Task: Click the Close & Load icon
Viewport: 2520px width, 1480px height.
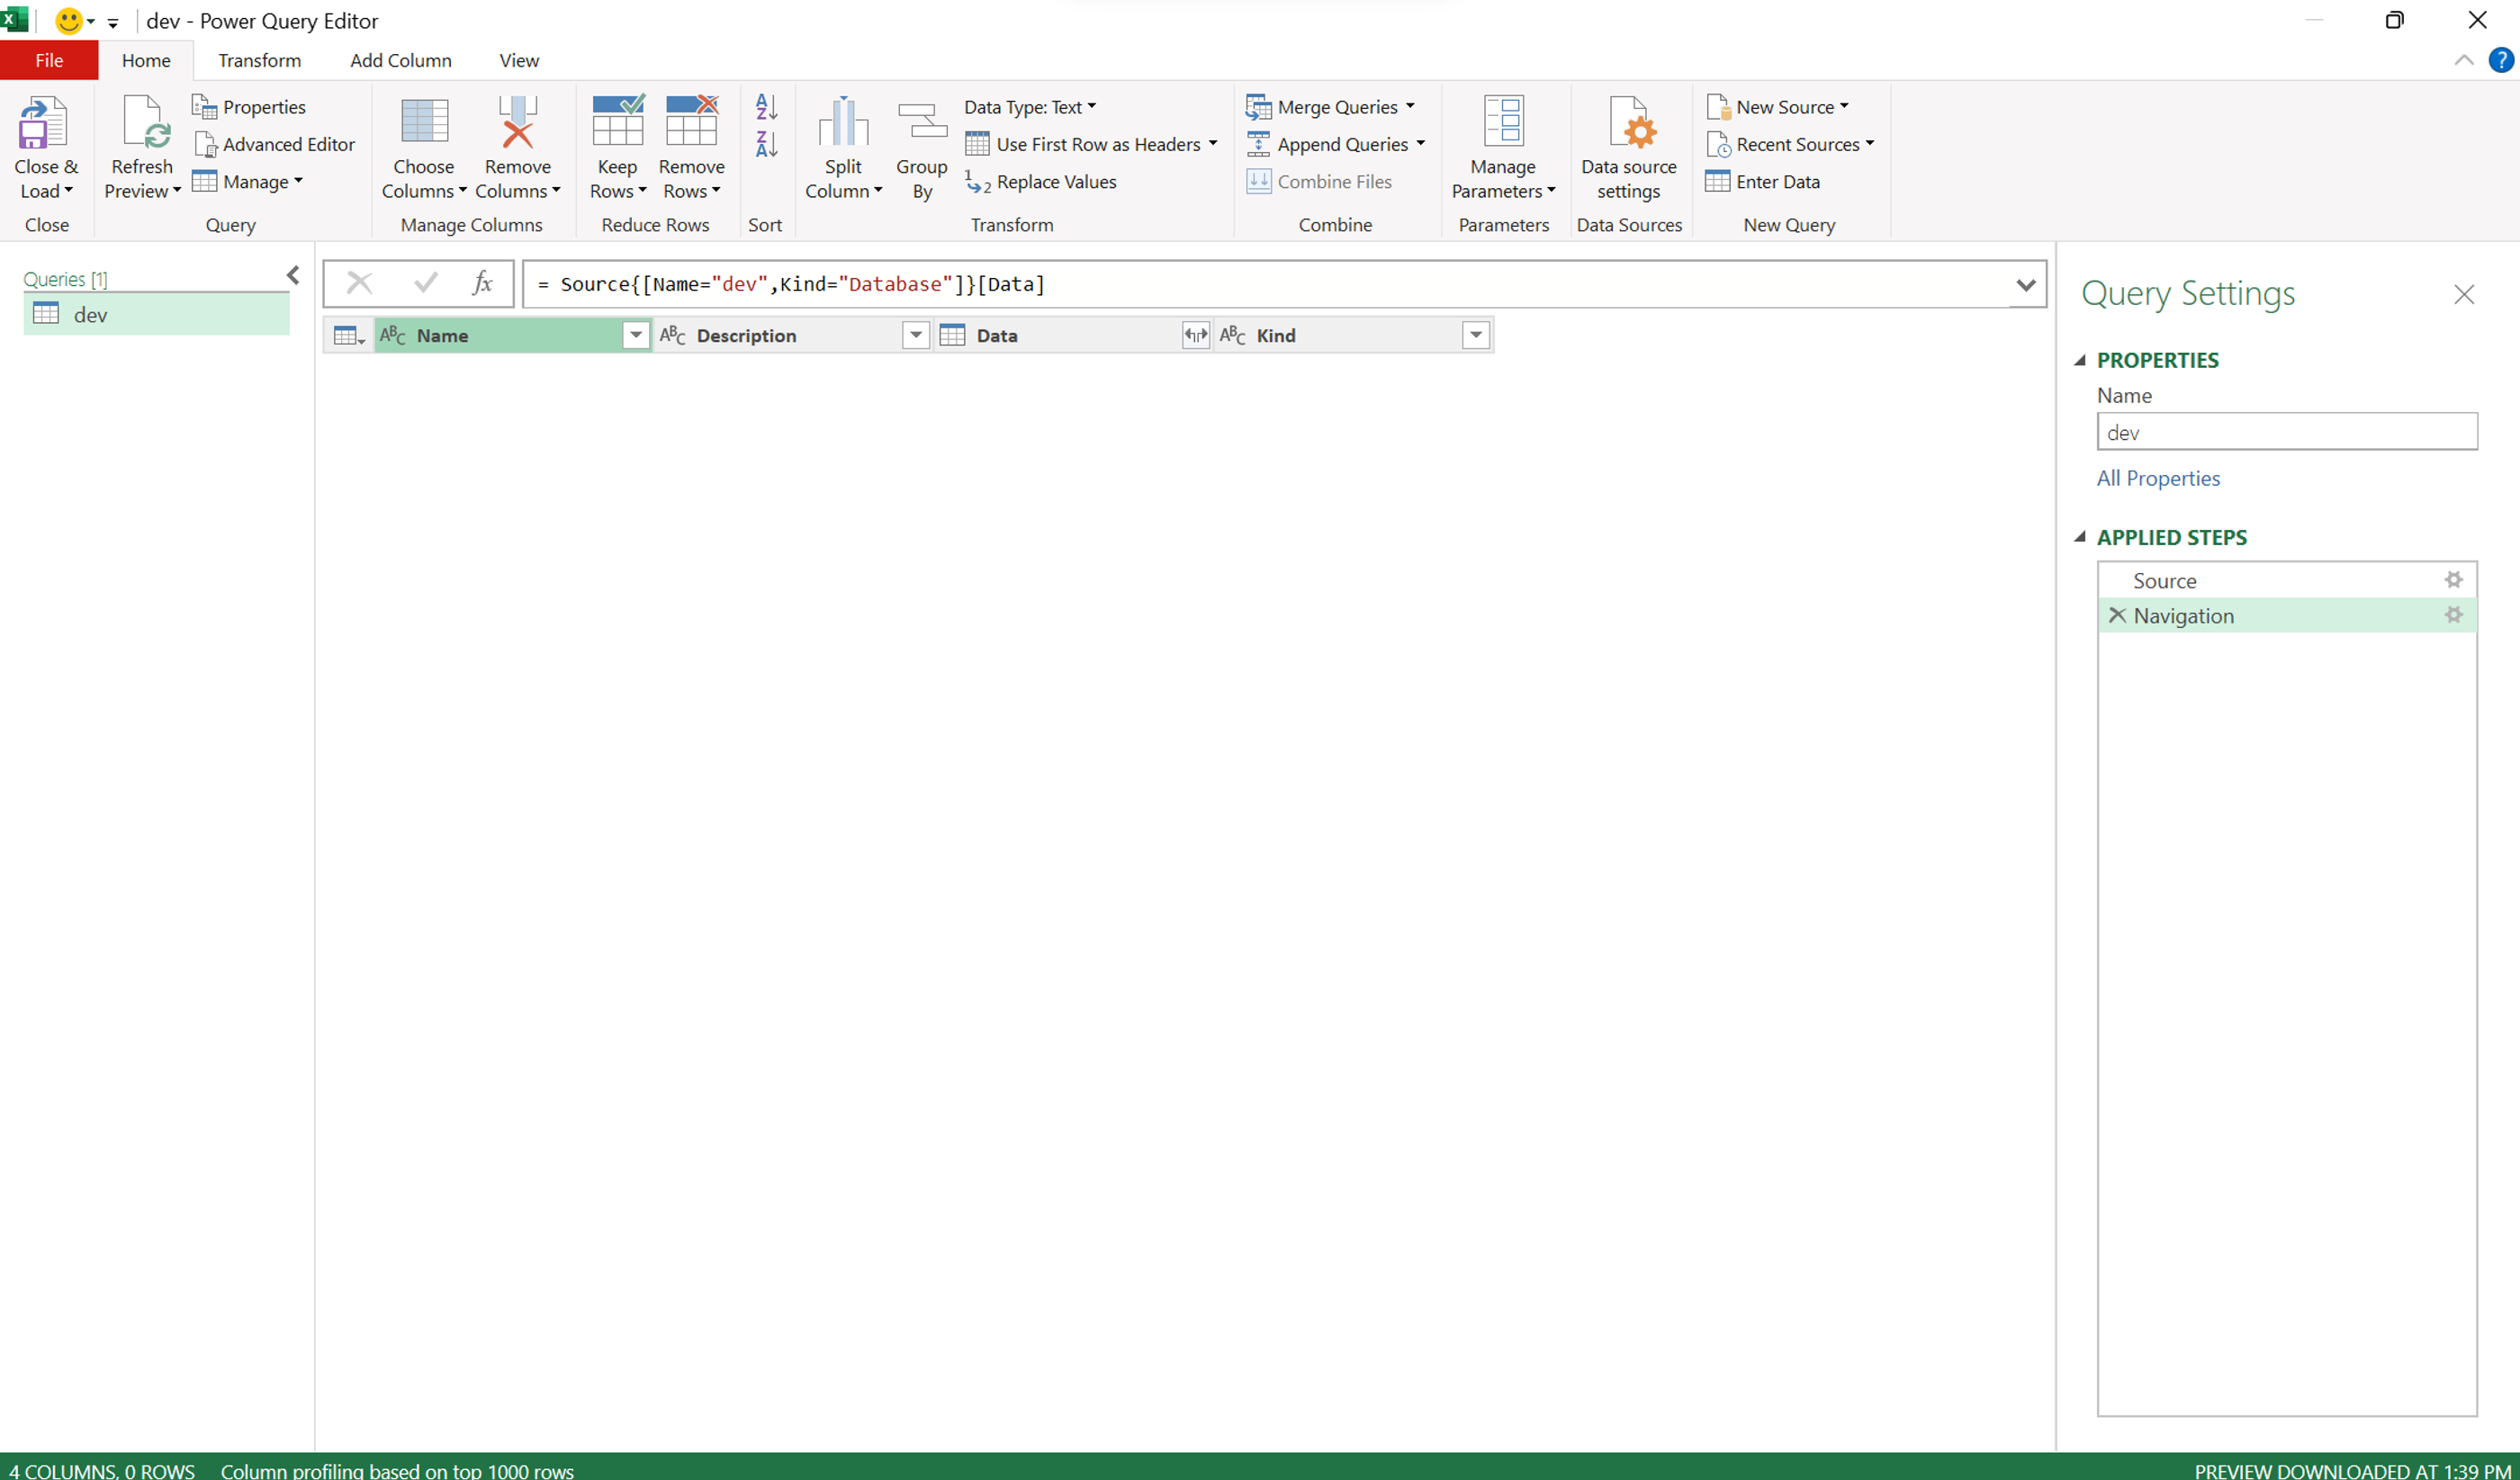Action: pos(43,122)
